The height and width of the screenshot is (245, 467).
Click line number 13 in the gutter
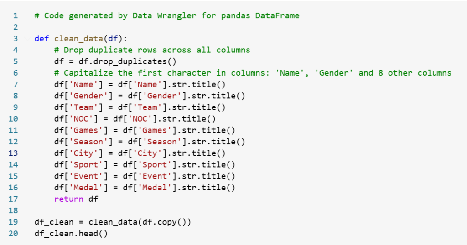pos(13,153)
